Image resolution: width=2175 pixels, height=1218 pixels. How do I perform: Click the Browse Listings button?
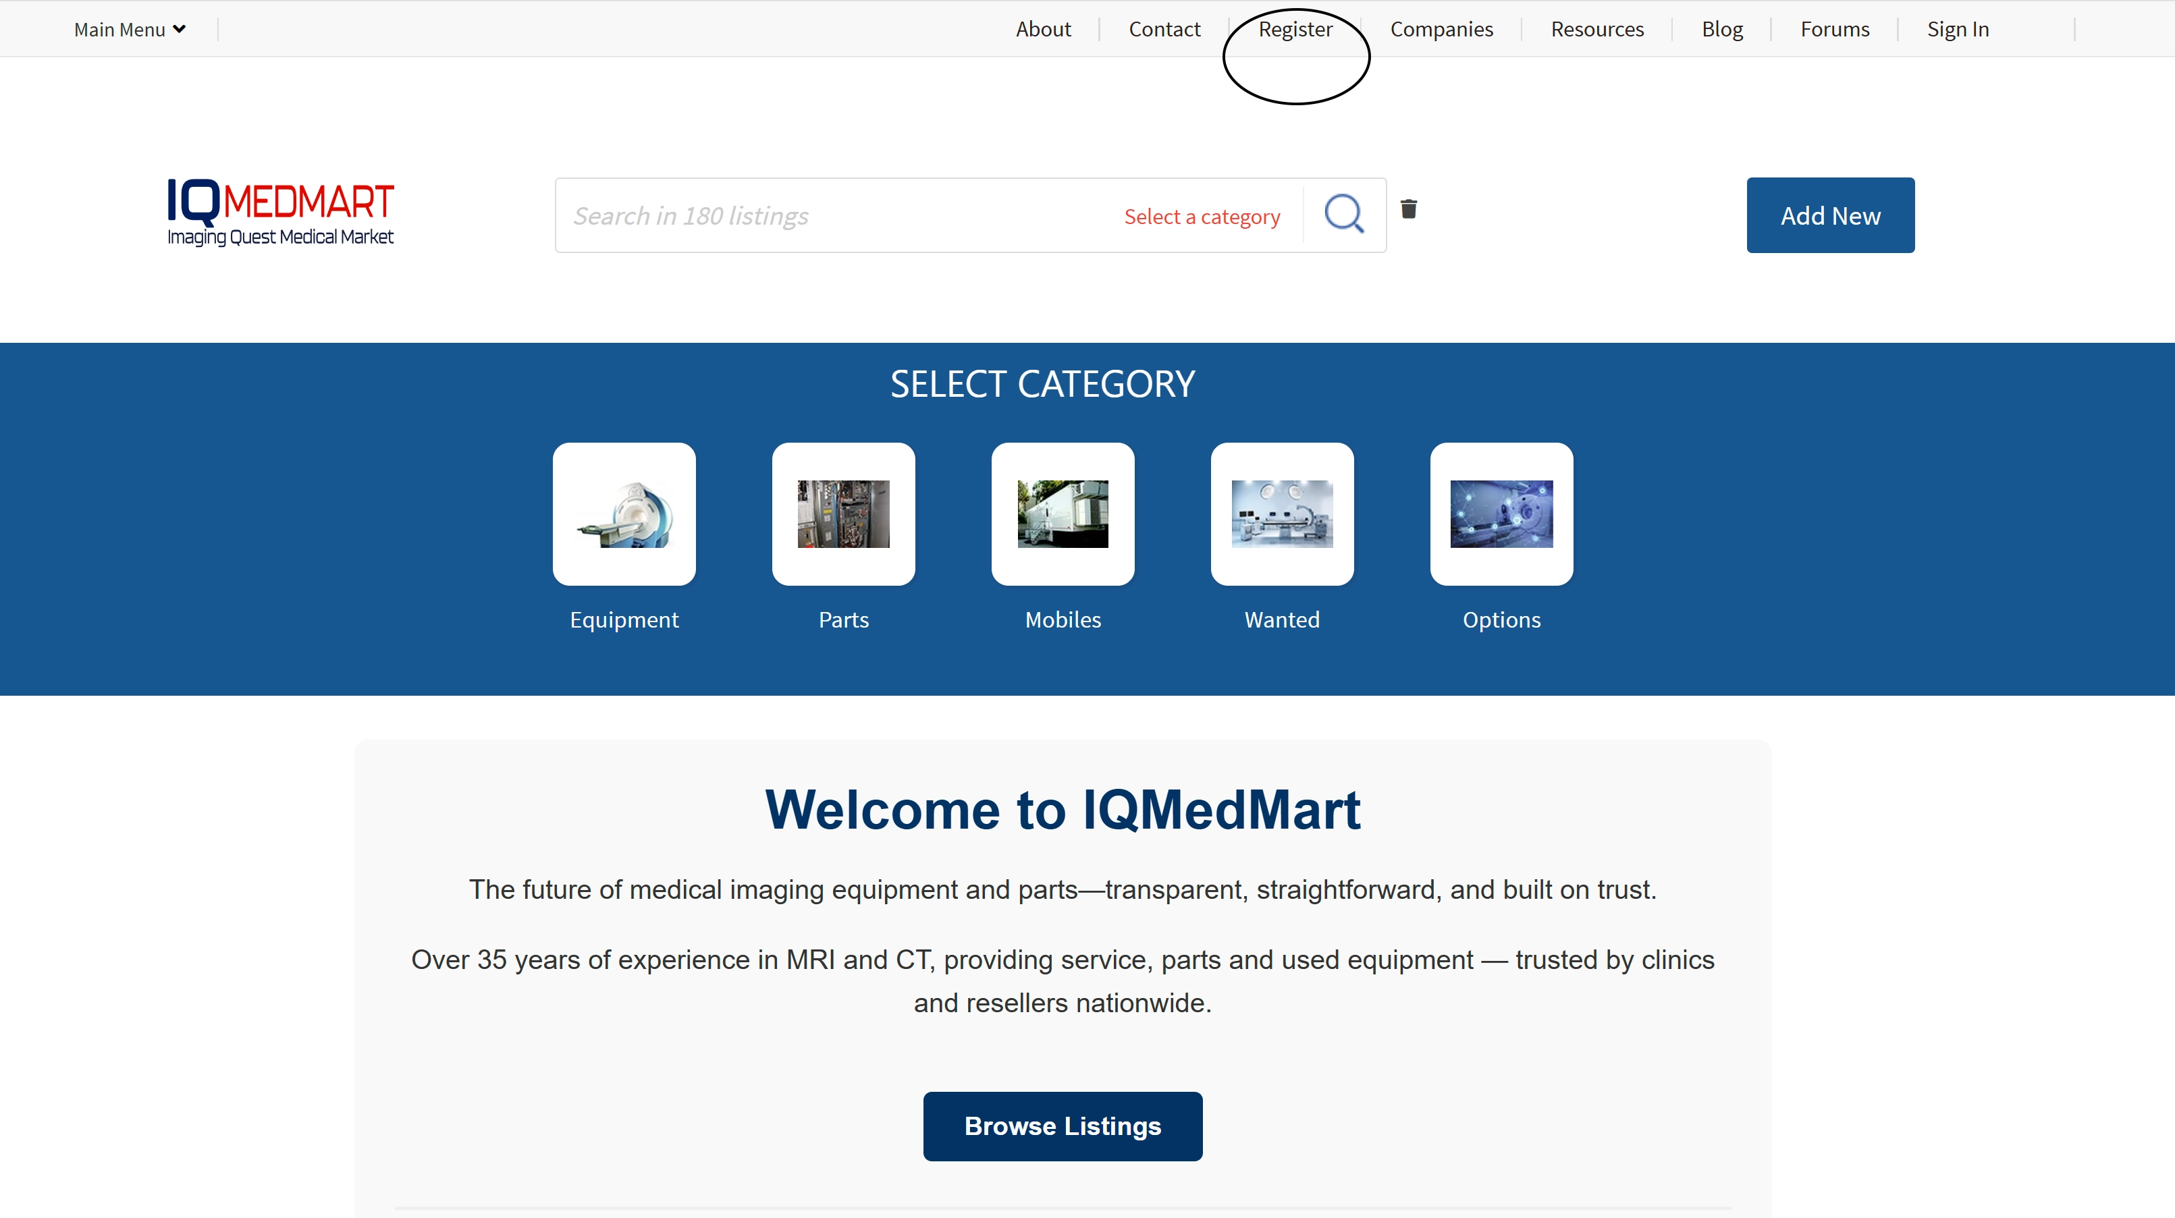[1062, 1126]
